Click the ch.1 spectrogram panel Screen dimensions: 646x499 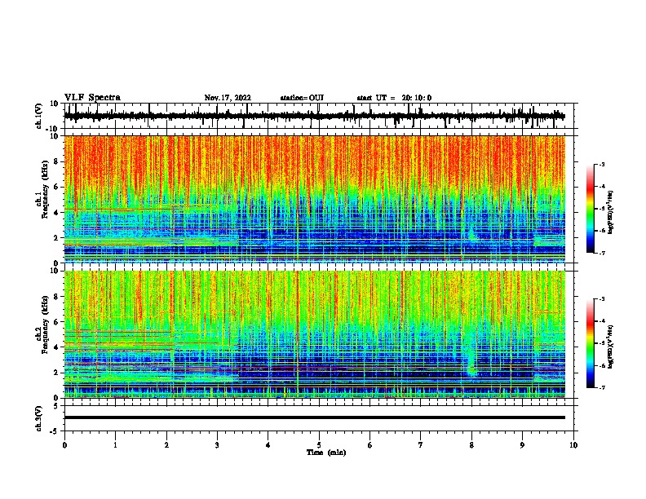[314, 199]
